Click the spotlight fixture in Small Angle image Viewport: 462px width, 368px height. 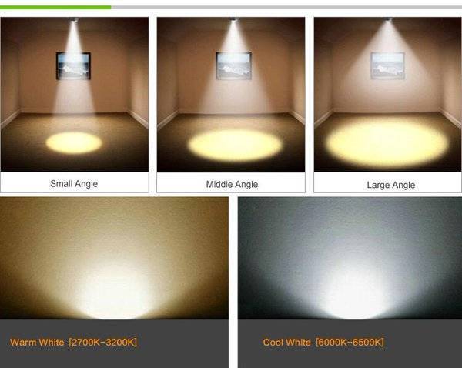point(74,20)
